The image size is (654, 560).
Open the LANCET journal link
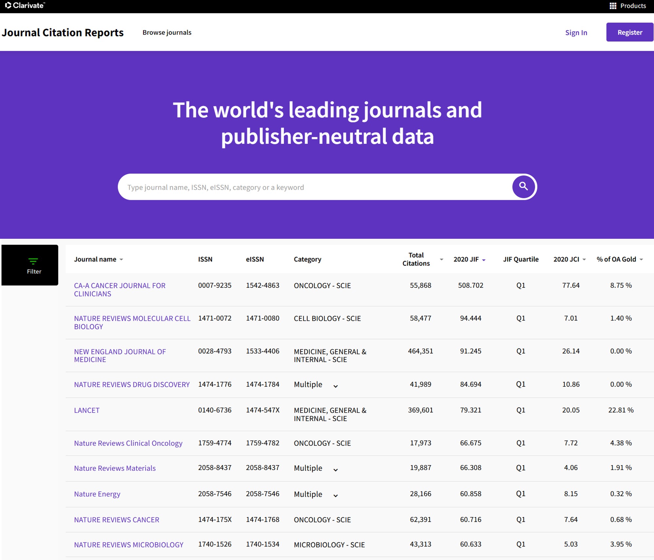click(87, 410)
